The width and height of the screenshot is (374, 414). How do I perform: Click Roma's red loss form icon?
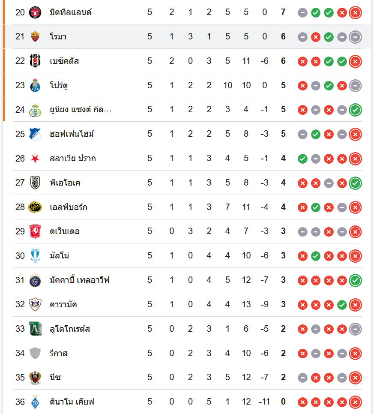[x=316, y=37]
